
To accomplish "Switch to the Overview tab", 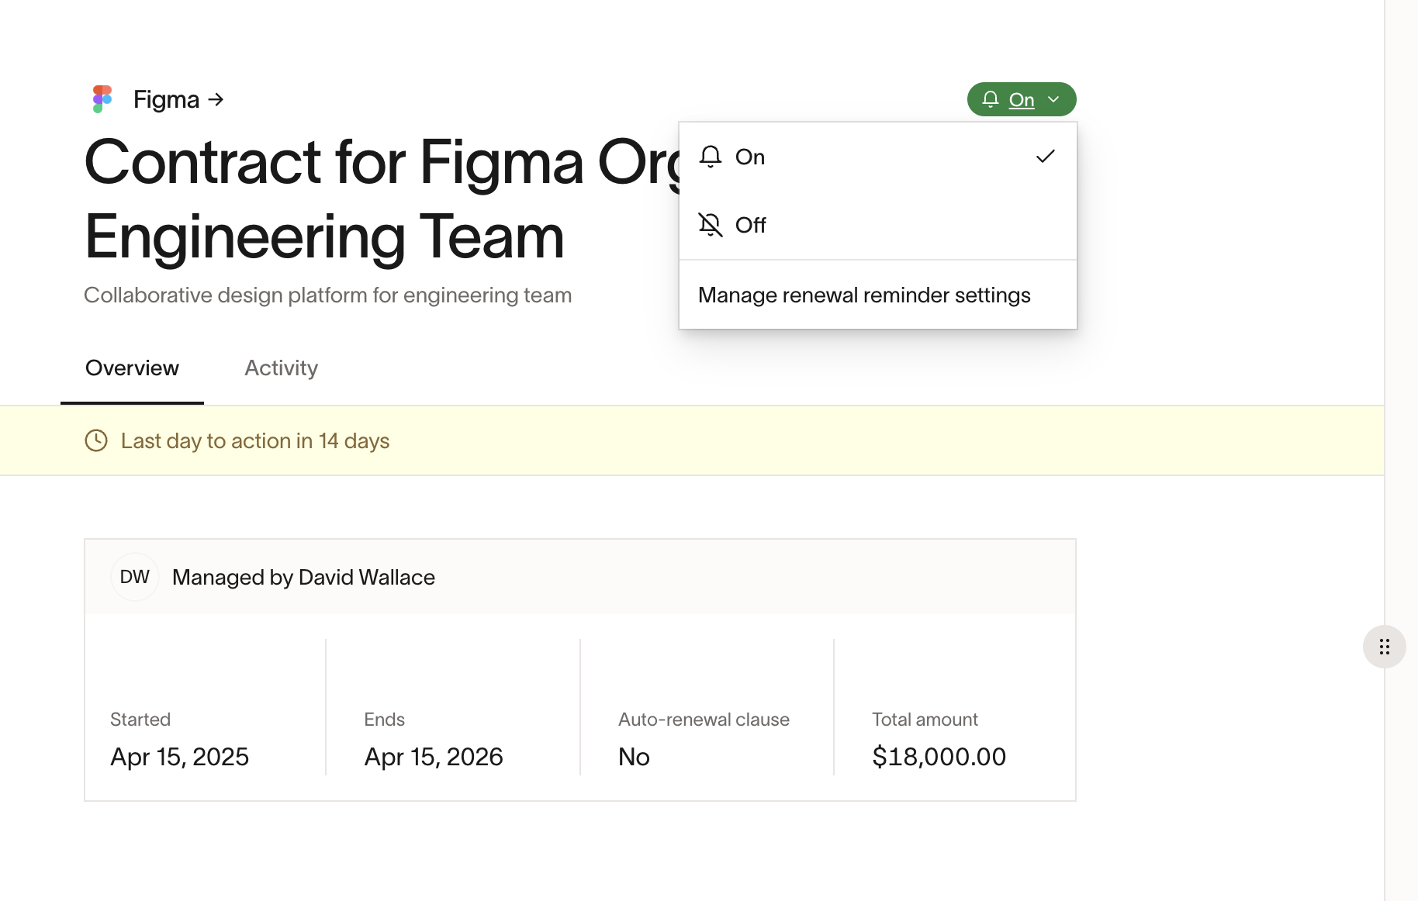I will point(132,368).
